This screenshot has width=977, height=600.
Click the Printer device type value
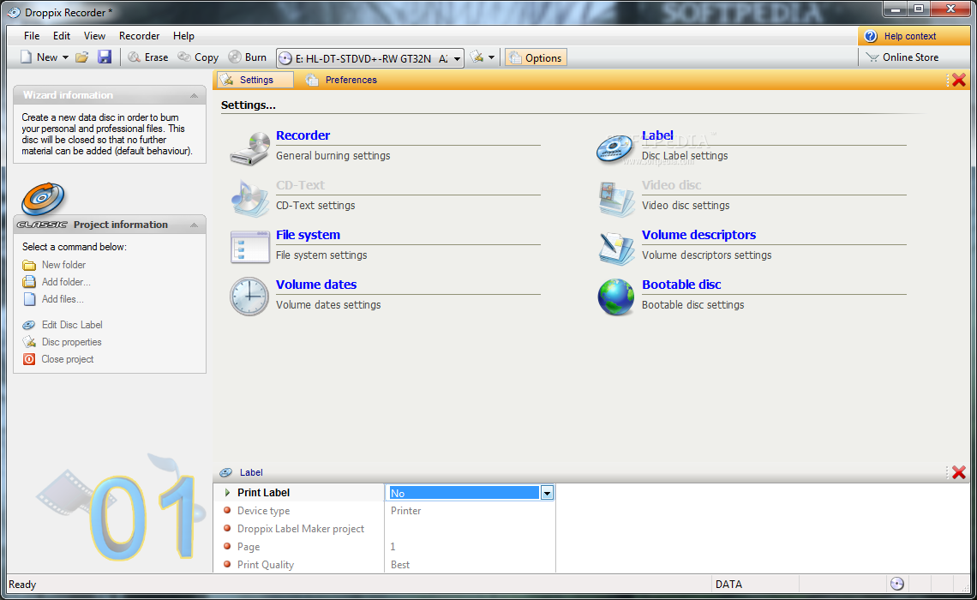click(x=405, y=510)
